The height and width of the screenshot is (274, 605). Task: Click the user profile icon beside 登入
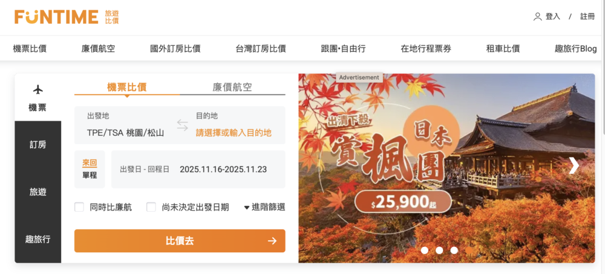pyautogui.click(x=537, y=16)
